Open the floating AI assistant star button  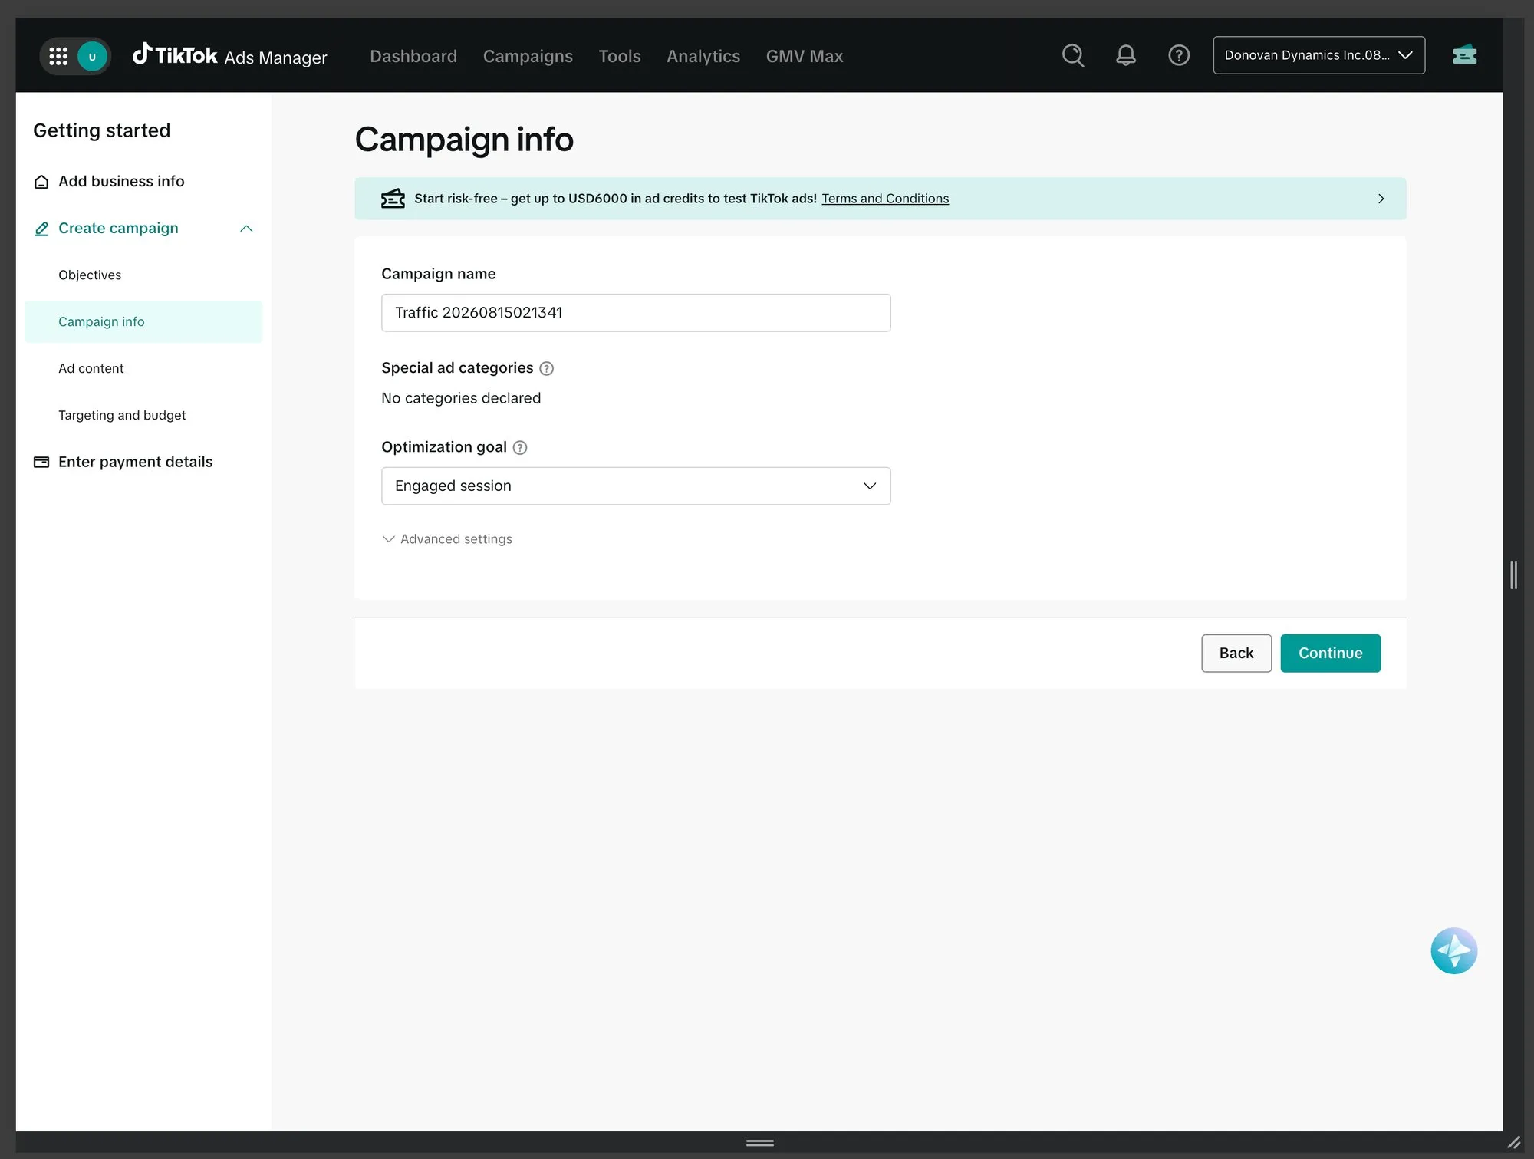tap(1453, 950)
